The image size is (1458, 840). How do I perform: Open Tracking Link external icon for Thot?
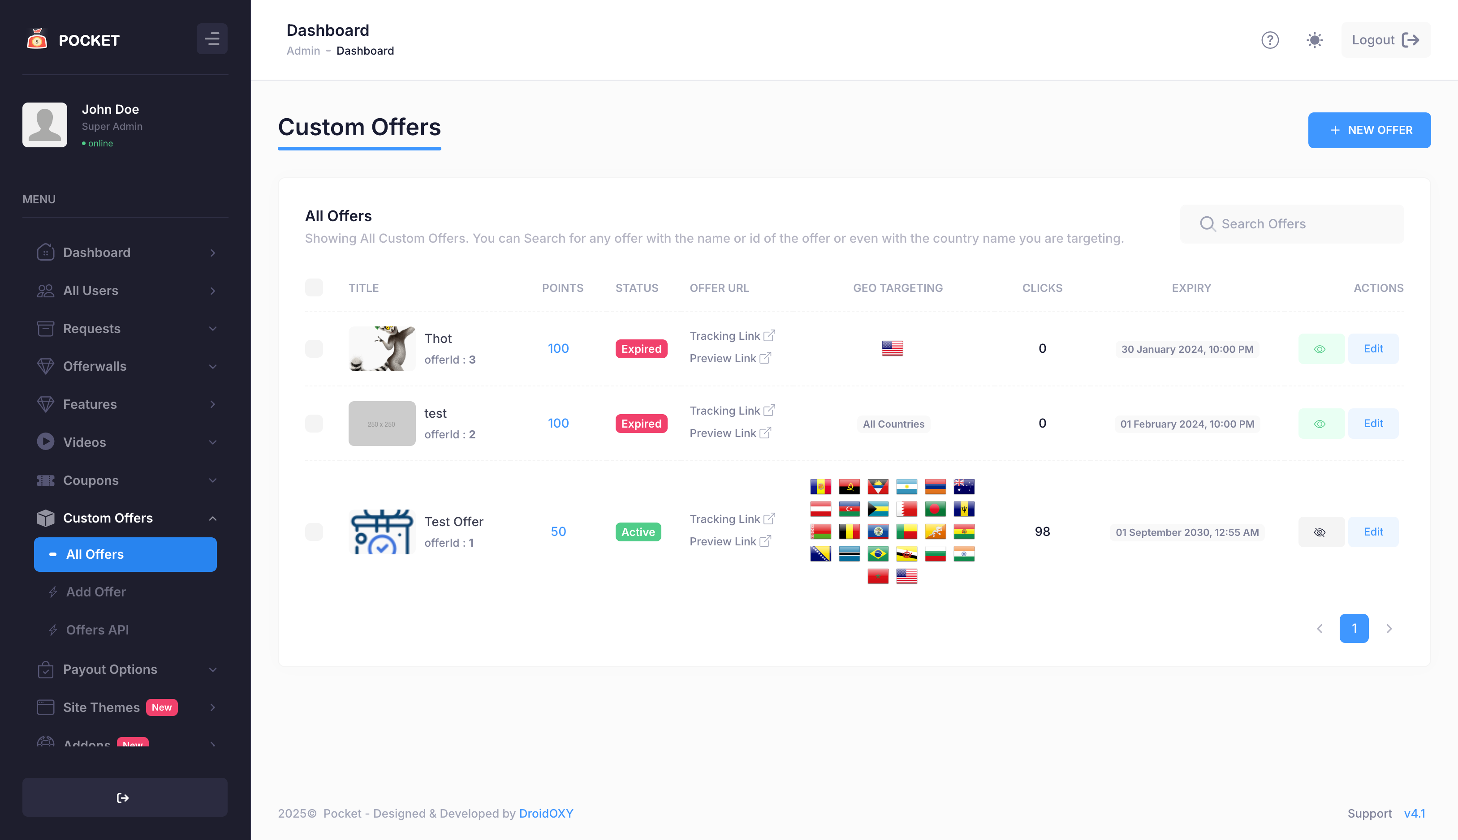click(769, 335)
